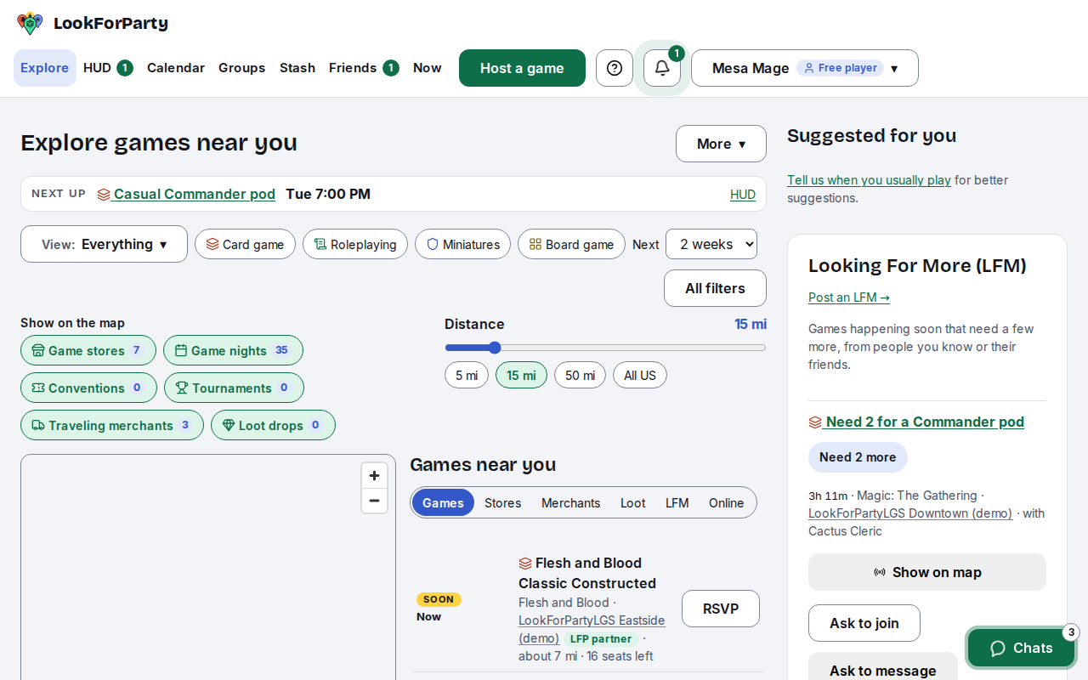Click the card icon before Flesh and Blood title
Screen dimensions: 1088x680
[x=525, y=563]
